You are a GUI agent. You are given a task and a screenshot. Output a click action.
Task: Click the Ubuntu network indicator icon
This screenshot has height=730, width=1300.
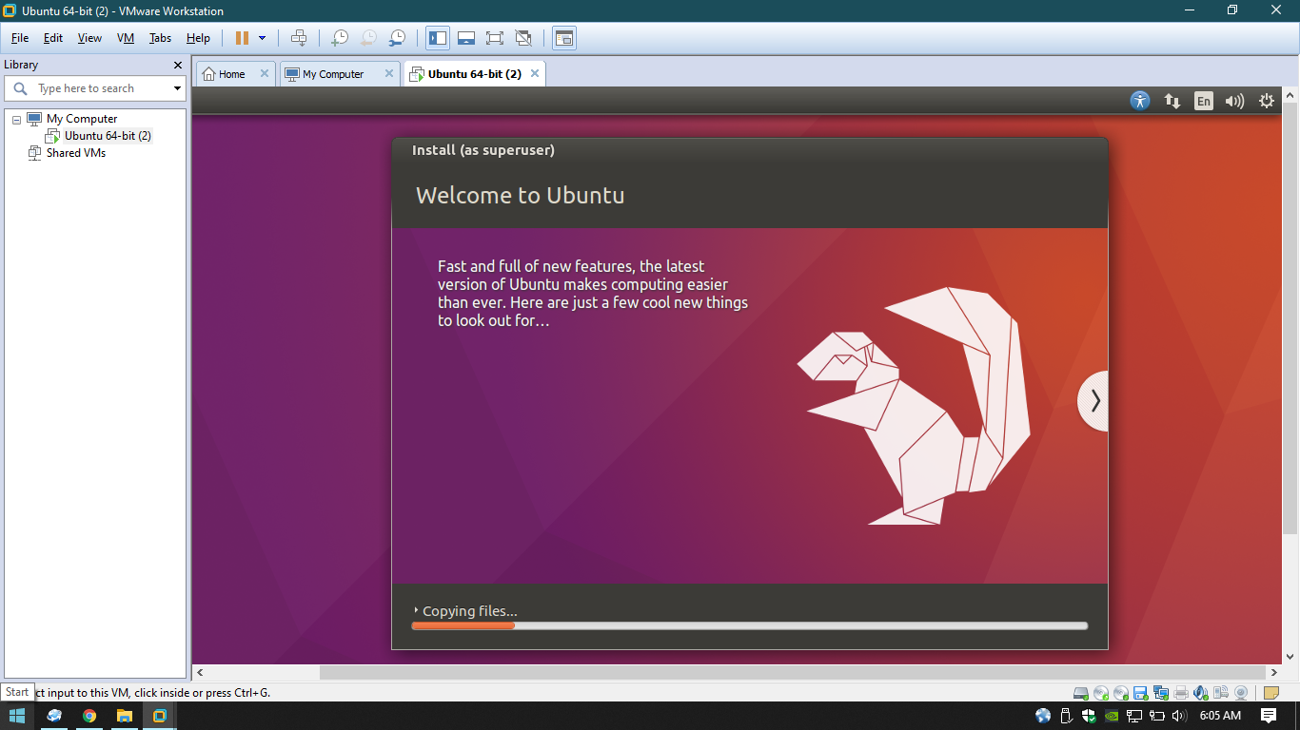point(1172,101)
